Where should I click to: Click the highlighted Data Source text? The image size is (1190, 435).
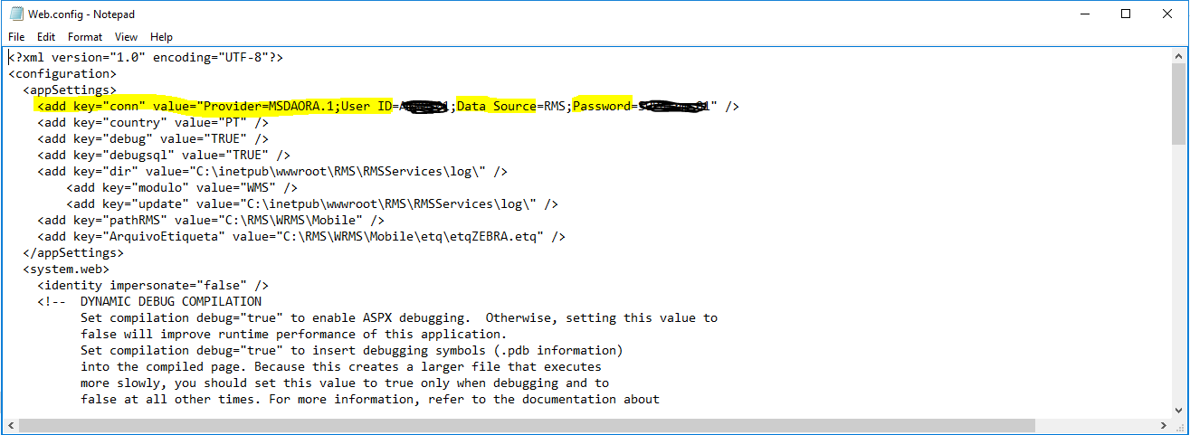497,107
